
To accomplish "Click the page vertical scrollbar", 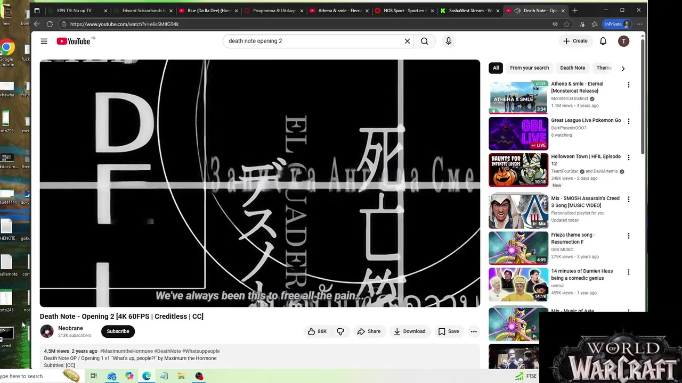I will pyautogui.click(x=643, y=96).
